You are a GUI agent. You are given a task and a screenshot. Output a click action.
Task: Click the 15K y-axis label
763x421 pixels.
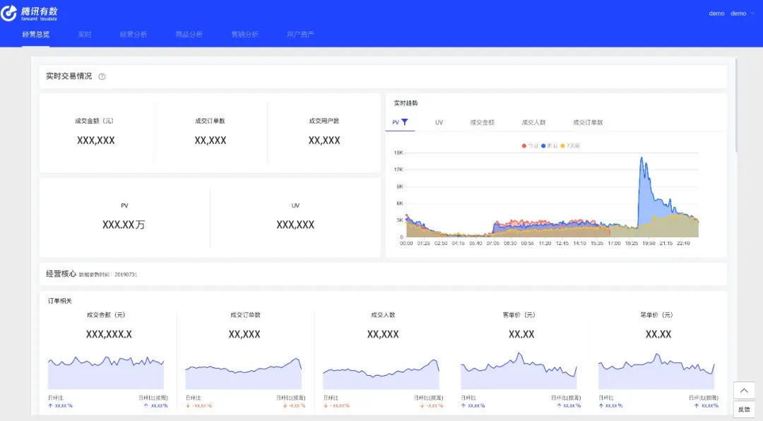(398, 153)
